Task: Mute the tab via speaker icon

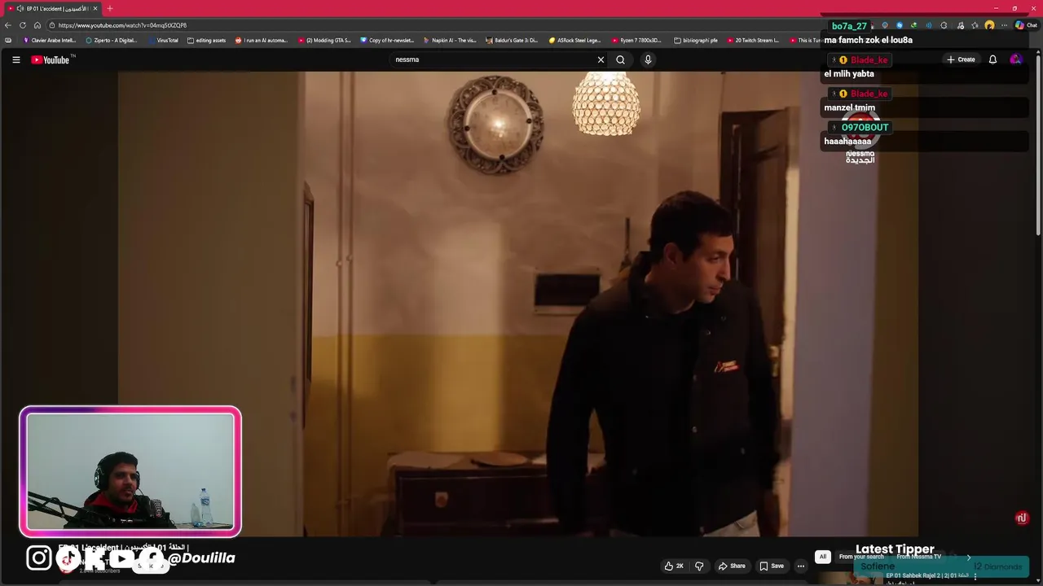Action: click(20, 8)
